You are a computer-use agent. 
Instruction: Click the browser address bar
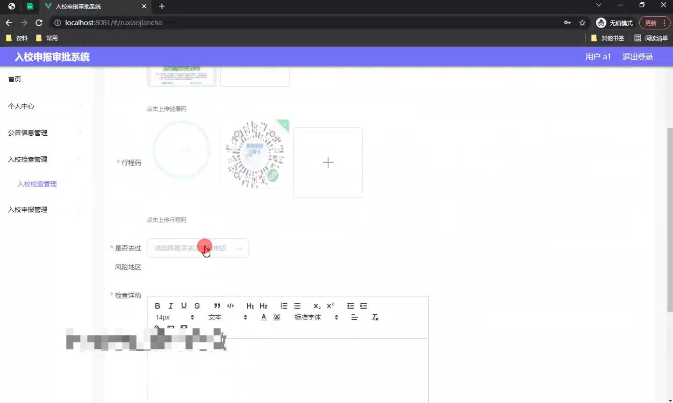coord(308,23)
